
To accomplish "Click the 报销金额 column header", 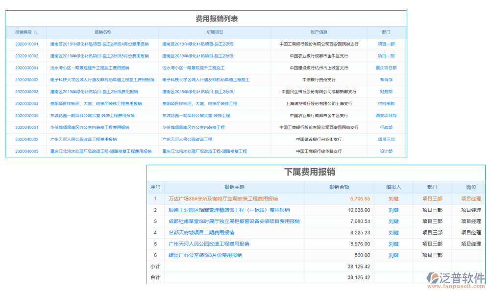I will pos(339,187).
